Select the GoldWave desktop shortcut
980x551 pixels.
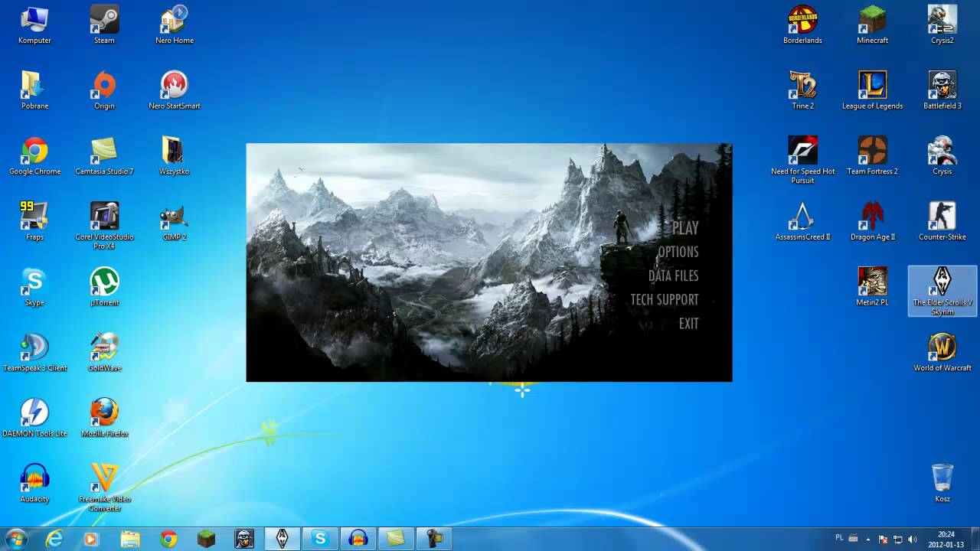pyautogui.click(x=104, y=354)
